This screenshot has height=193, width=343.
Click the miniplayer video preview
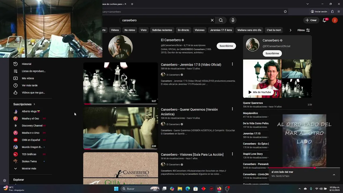click(x=304, y=141)
